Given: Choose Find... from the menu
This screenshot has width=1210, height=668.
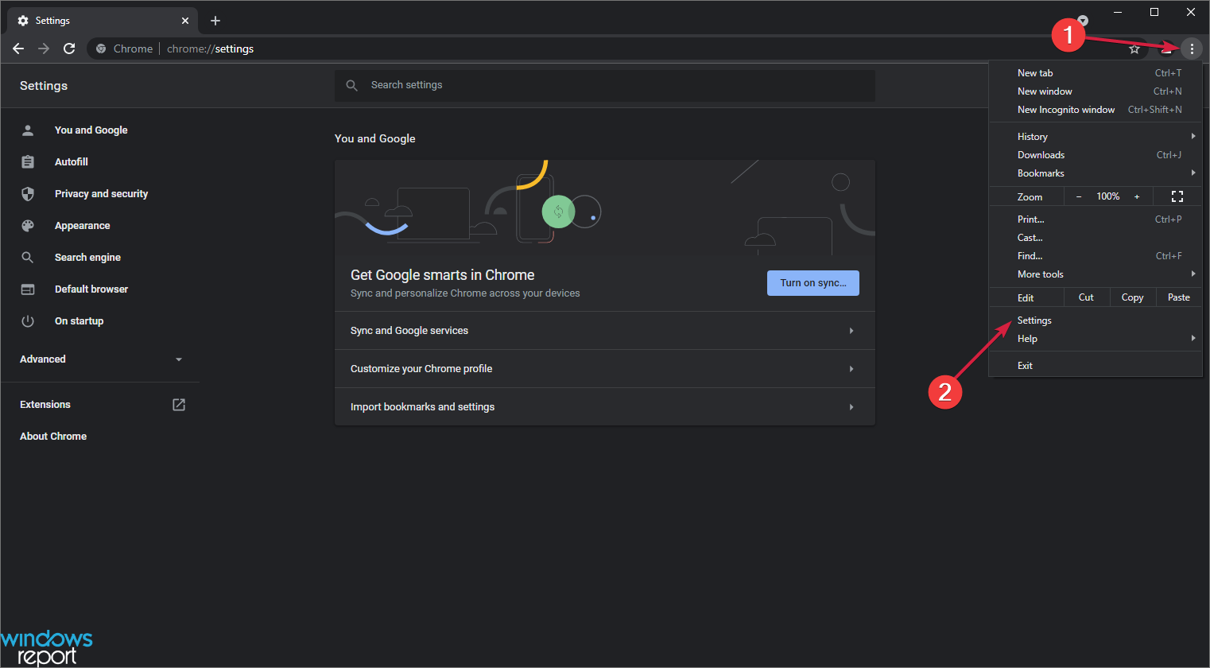Looking at the screenshot, I should pyautogui.click(x=1096, y=256).
